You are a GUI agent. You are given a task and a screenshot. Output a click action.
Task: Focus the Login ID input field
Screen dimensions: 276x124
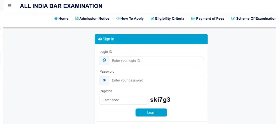point(156,61)
